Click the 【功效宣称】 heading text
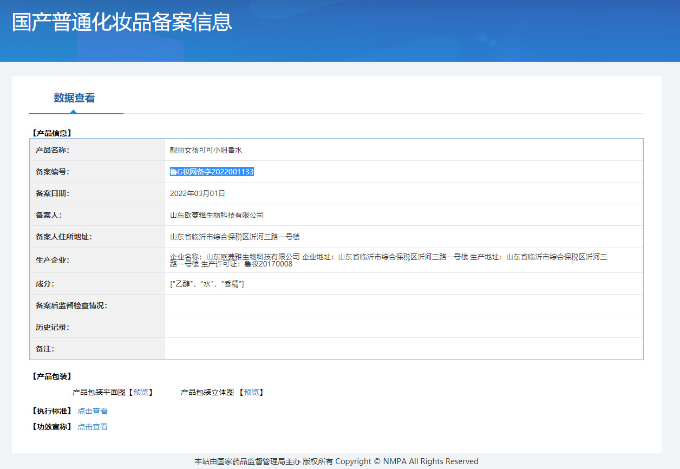Screen dimensions: 680x469 [x=51, y=427]
